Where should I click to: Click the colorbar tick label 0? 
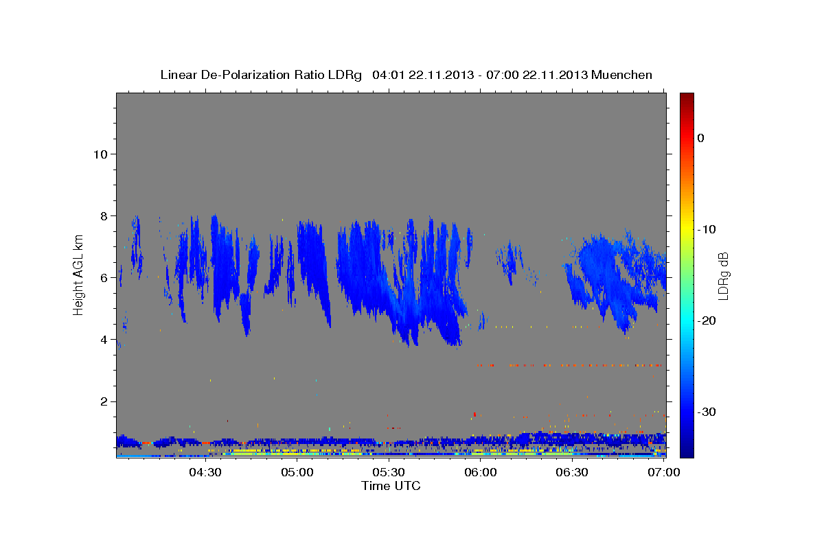click(701, 138)
